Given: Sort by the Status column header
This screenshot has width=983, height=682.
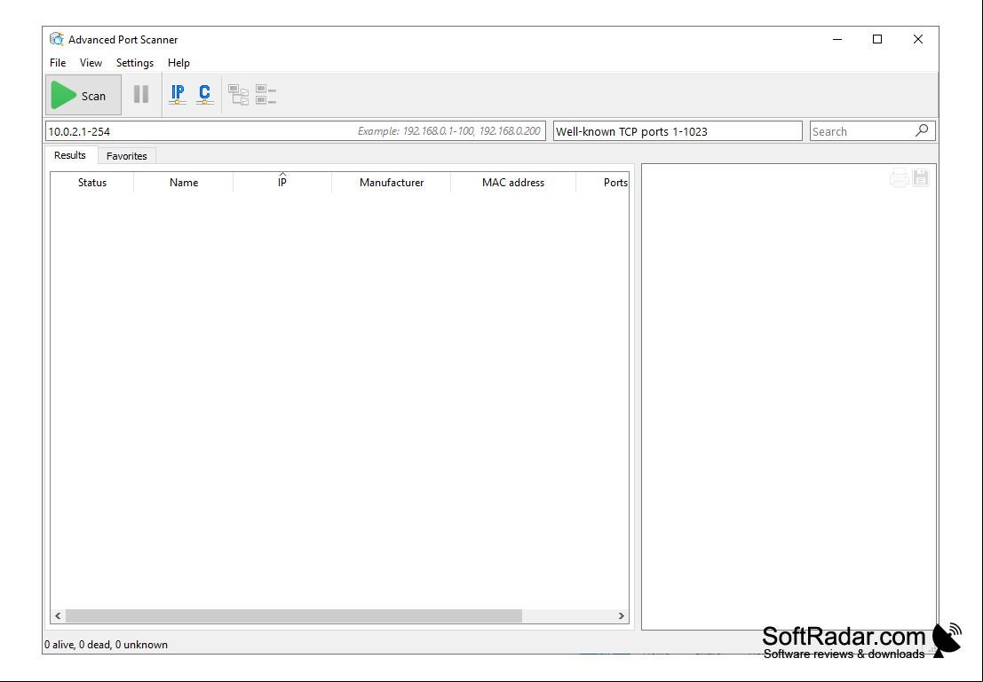Looking at the screenshot, I should pos(92,182).
